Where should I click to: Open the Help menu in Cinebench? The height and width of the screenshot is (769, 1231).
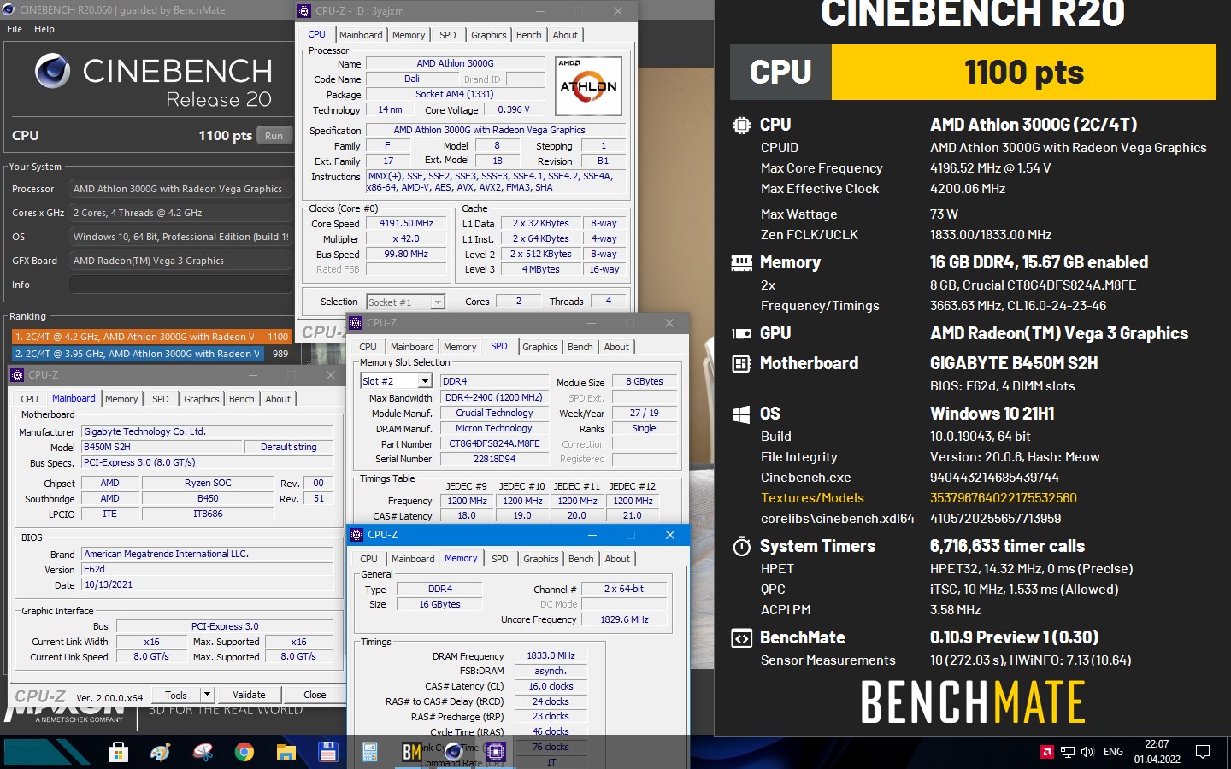click(44, 29)
